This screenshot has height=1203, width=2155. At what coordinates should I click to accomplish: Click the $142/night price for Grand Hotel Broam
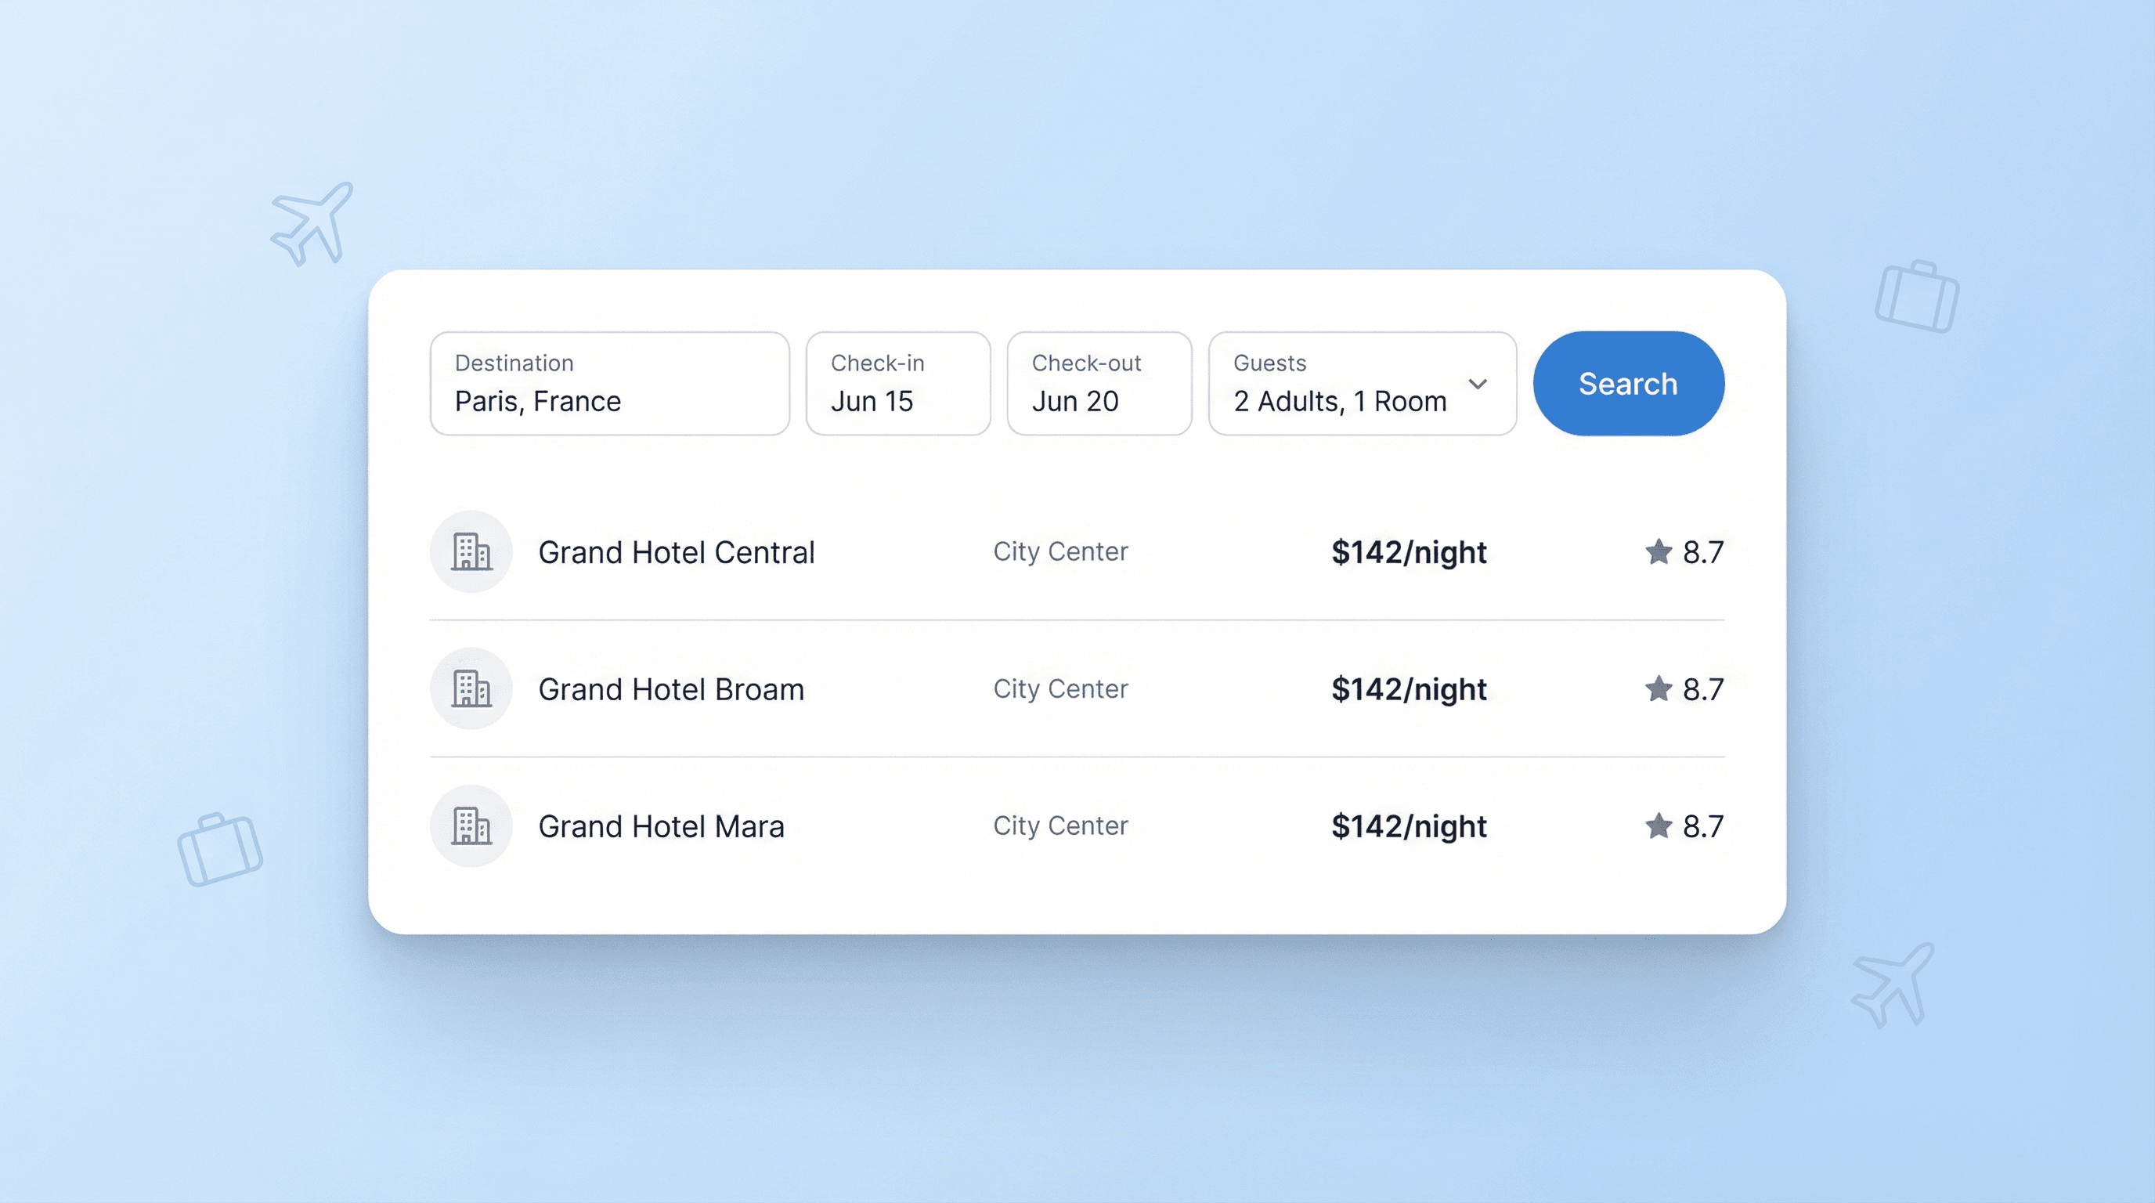coord(1409,690)
